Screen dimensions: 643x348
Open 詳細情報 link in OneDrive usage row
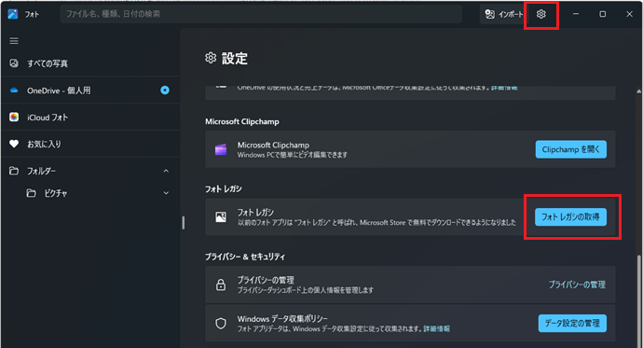tap(504, 88)
